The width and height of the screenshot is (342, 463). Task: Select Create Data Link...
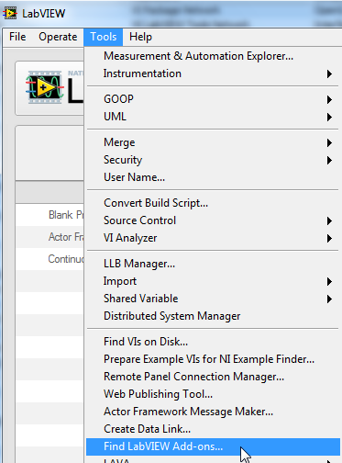[x=213, y=429]
